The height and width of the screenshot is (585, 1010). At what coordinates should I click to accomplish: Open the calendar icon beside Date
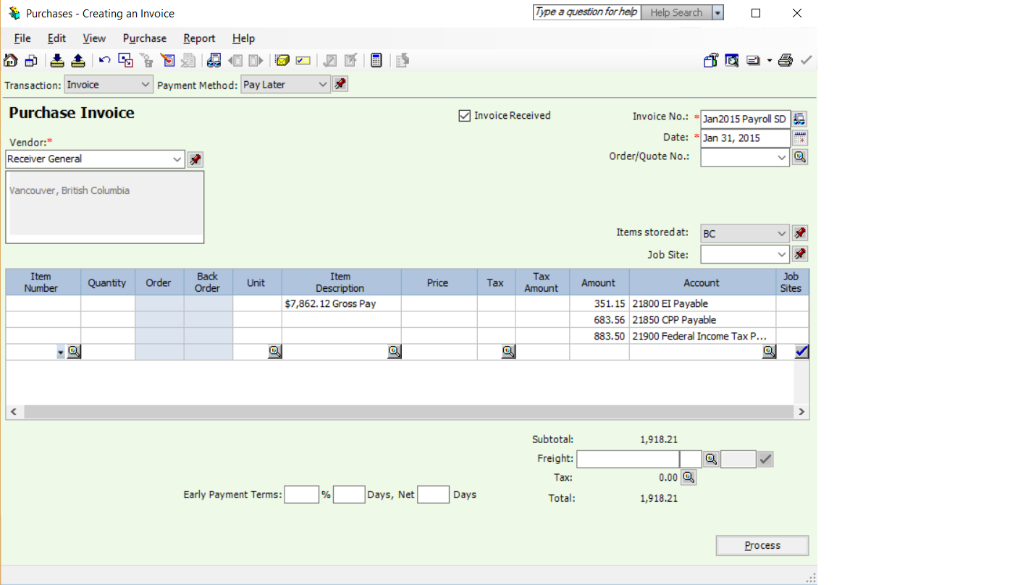pos(799,138)
